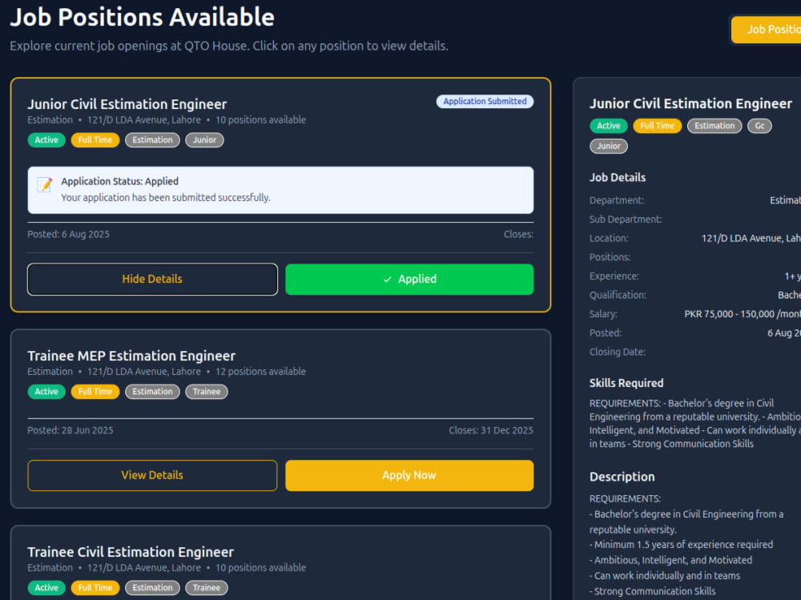Screen dimensions: 801x600
Task: Click the Job Details heading in side panel
Action: coord(618,178)
